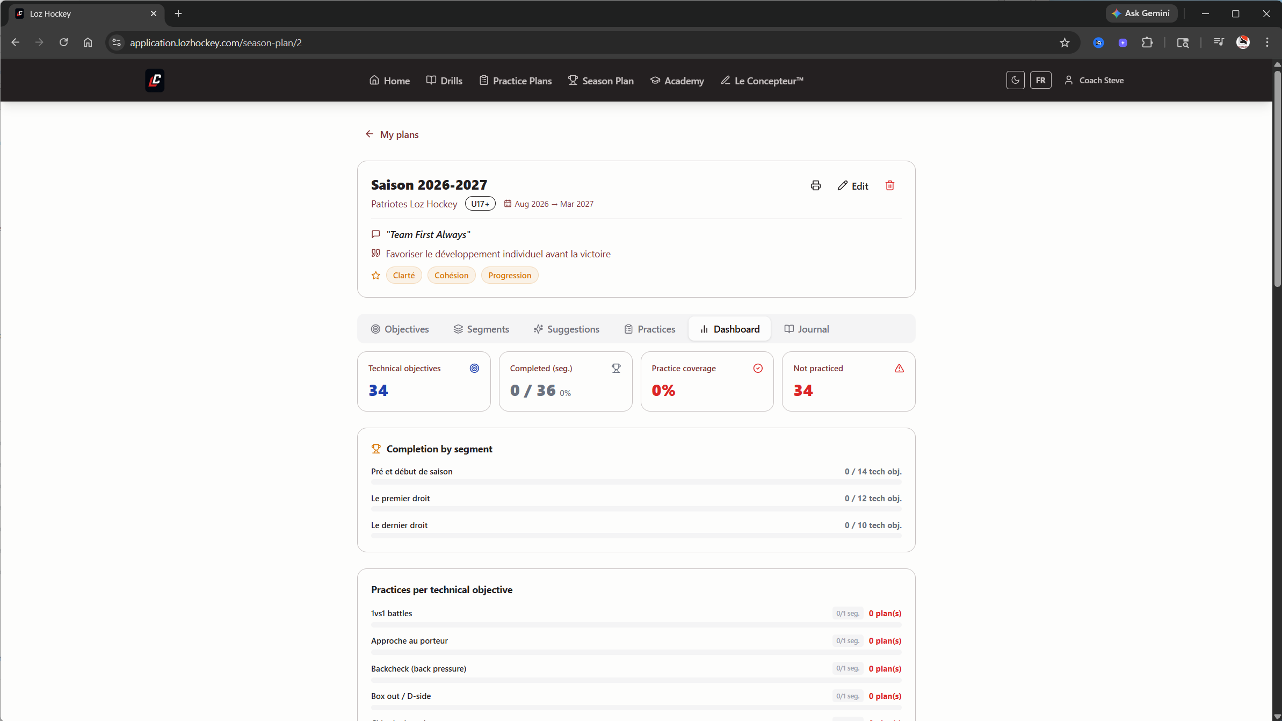
Task: Click the Patriotes Loz Hockey team name
Action: [414, 204]
